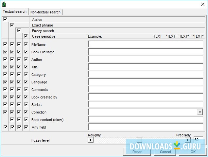Click the right arrow of Fuzzy level slider
The width and height of the screenshot is (208, 157).
point(188,140)
